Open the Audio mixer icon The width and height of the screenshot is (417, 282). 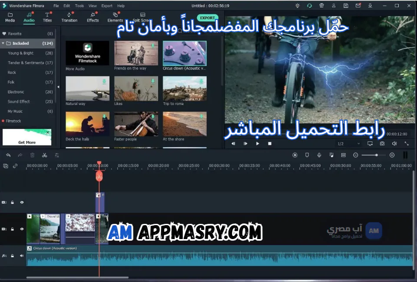click(331, 155)
